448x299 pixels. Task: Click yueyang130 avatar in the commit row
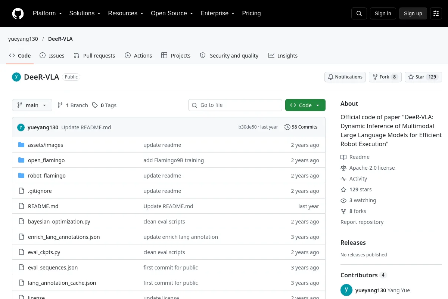click(21, 127)
